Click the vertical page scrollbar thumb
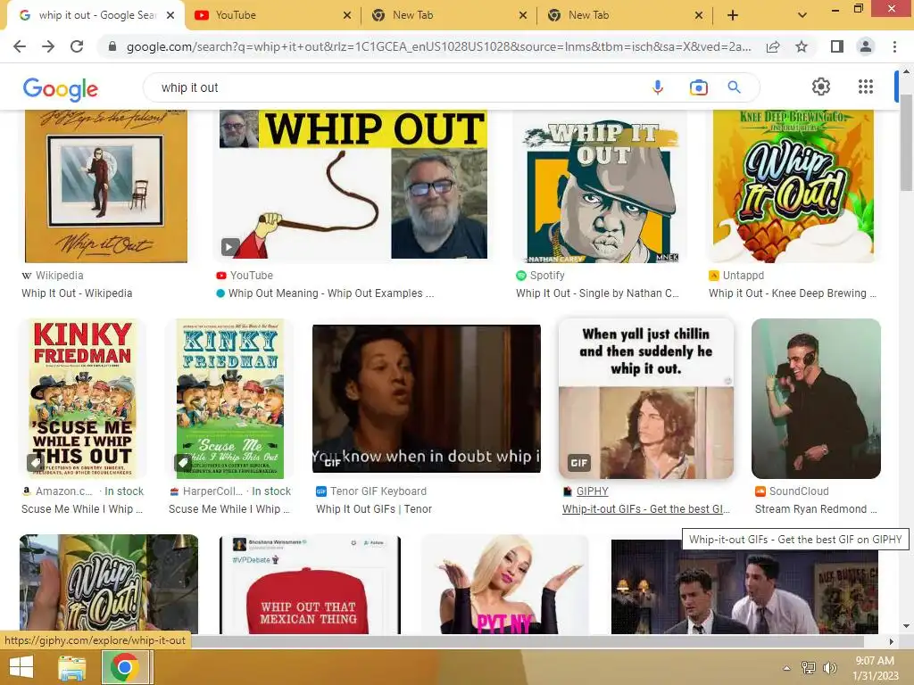914x685 pixels. point(906,142)
